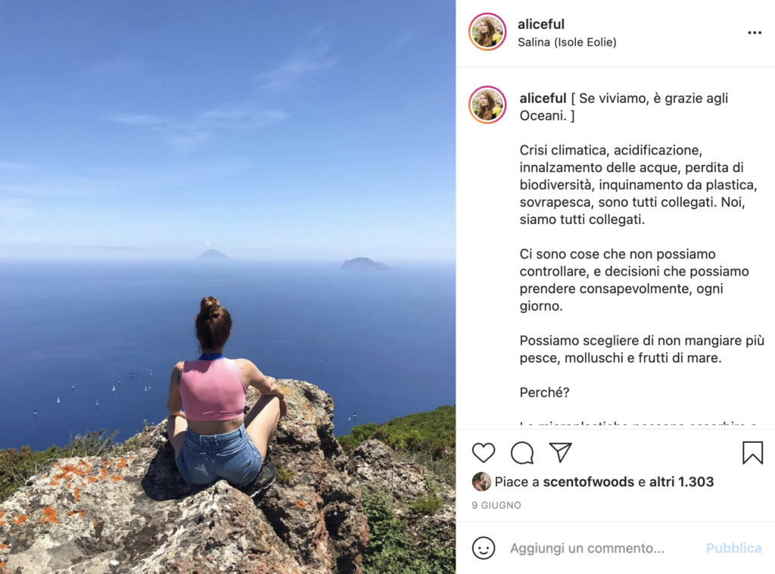The image size is (775, 574).
Task: Open the emoji picker smiley icon
Action: [483, 548]
